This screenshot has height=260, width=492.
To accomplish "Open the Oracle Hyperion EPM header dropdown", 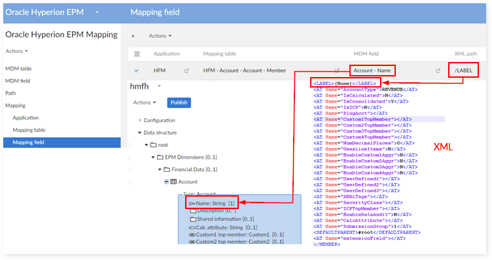I will [97, 12].
